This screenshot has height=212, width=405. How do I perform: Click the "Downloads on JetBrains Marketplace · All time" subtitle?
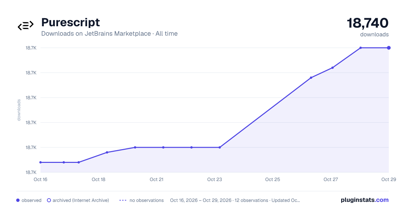coord(109,34)
